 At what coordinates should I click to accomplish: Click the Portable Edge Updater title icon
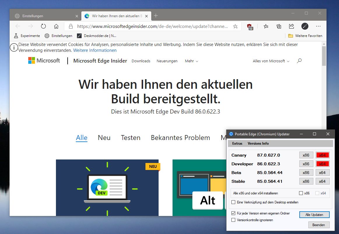click(231, 134)
